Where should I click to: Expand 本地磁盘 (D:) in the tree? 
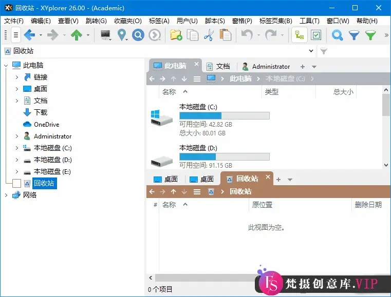[x=17, y=160]
